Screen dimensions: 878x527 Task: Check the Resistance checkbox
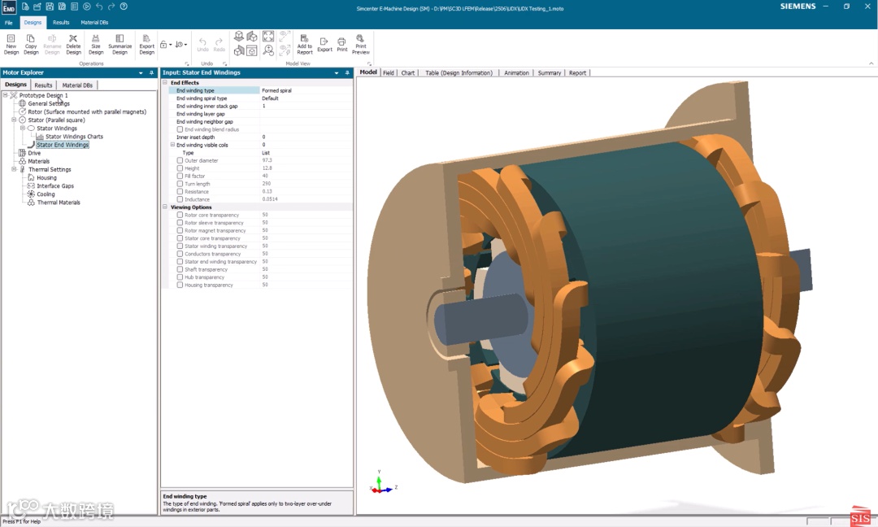180,192
